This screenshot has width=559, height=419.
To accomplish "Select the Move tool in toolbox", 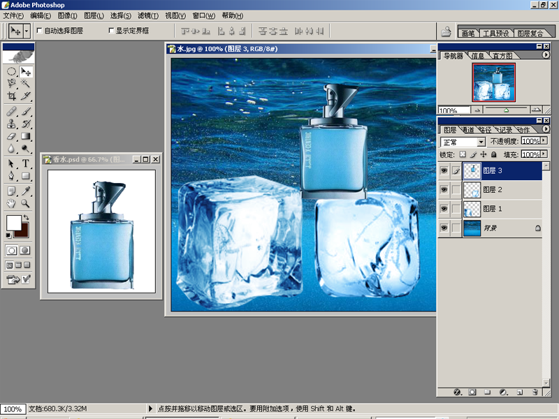I will point(26,72).
